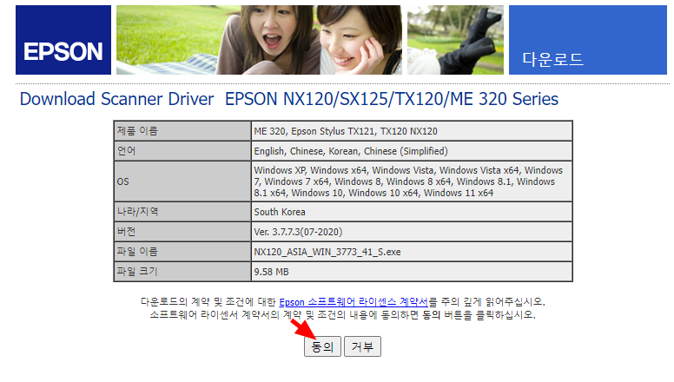Viewport: 674px width, 382px height.
Task: Click the 동의 (agree) button
Action: click(x=322, y=346)
